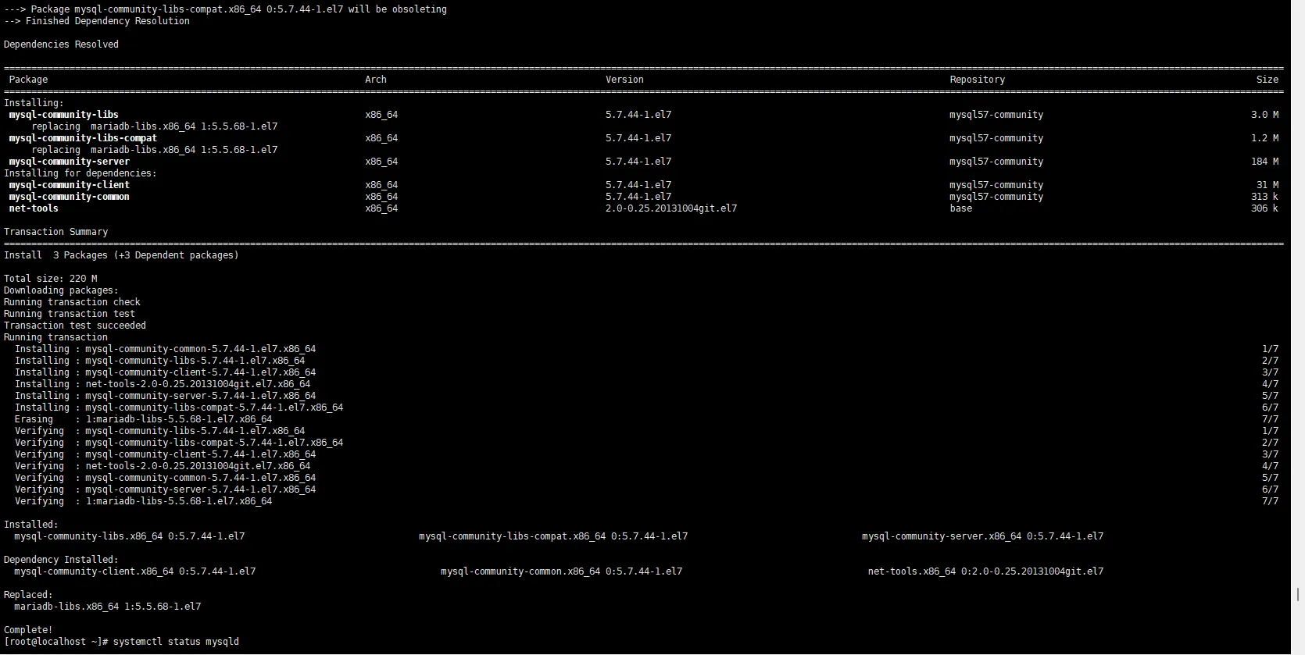
Task: Click the Transaction Summary heading
Action: click(55, 232)
